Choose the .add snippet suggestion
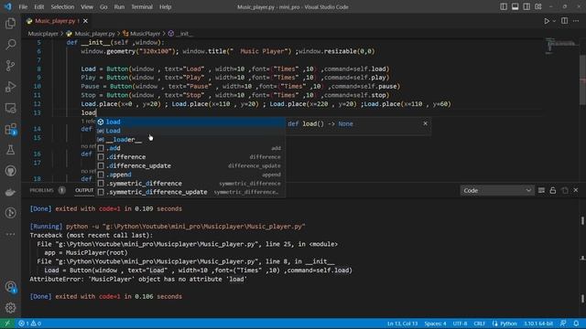 point(190,148)
